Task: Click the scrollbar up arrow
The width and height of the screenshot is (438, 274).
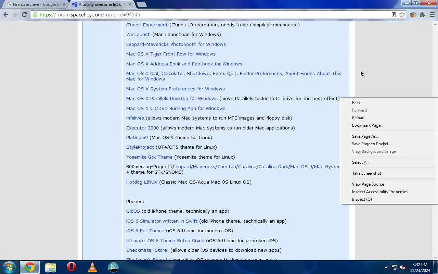Action: coord(435,24)
